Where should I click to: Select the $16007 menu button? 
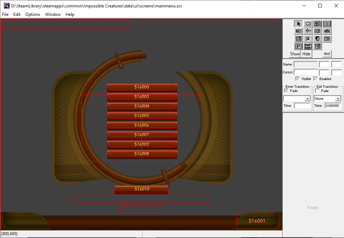pyautogui.click(x=142, y=135)
